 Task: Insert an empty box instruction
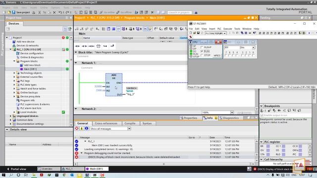click(x=99, y=46)
